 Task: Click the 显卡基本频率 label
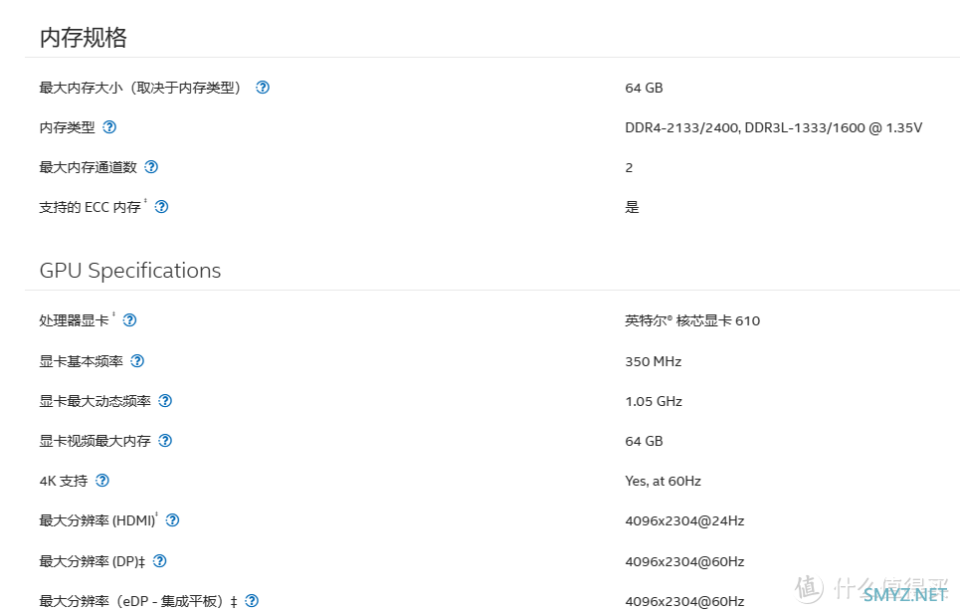coord(82,361)
